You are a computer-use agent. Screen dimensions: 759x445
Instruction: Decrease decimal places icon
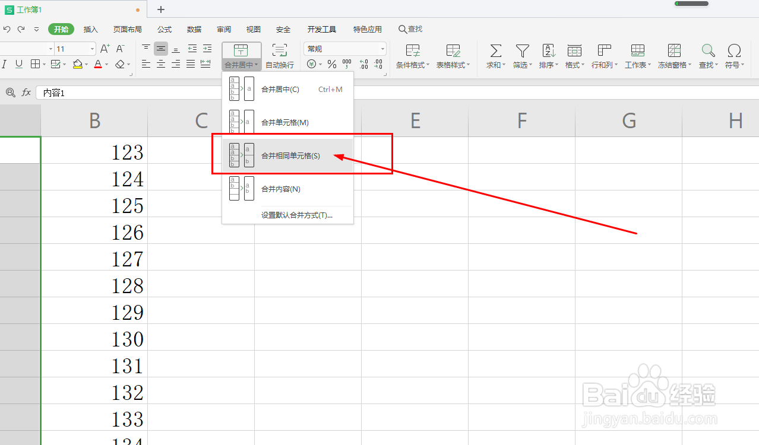[x=378, y=64]
